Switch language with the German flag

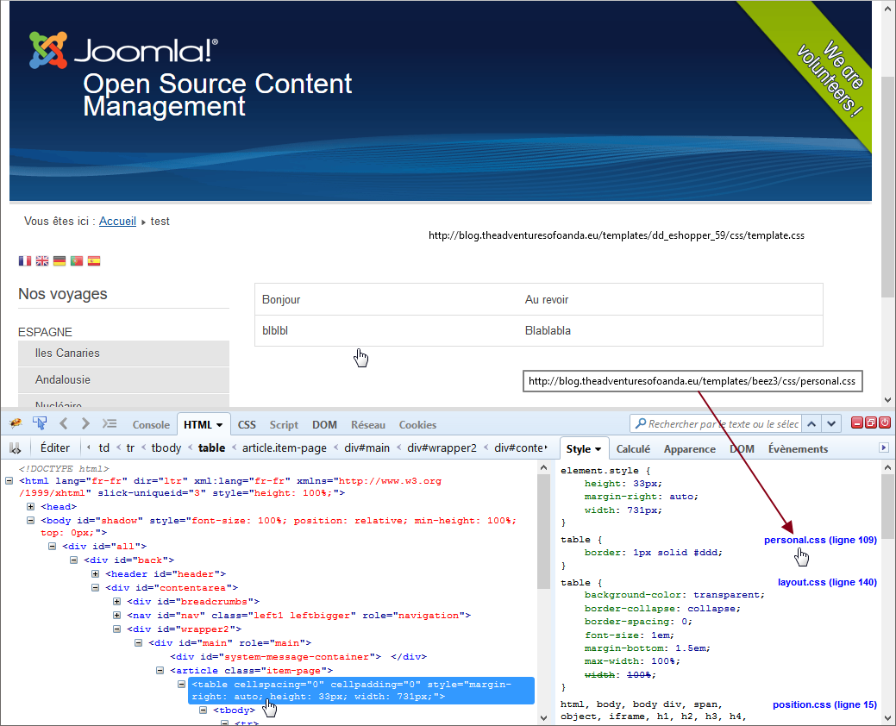click(59, 260)
